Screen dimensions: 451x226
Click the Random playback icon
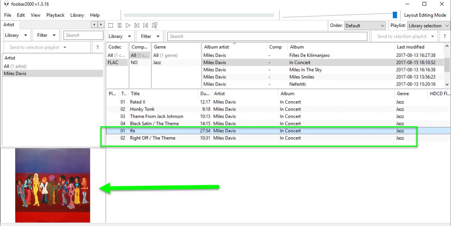pos(155,25)
